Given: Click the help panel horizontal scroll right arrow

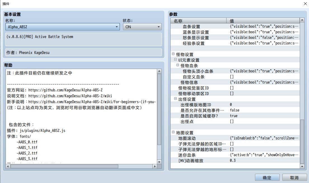Looking at the screenshot, I should click(x=155, y=167).
